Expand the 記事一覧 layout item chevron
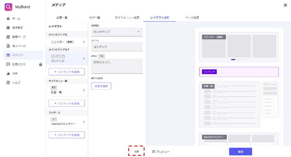The width and height of the screenshot is (291, 157). pos(84,90)
